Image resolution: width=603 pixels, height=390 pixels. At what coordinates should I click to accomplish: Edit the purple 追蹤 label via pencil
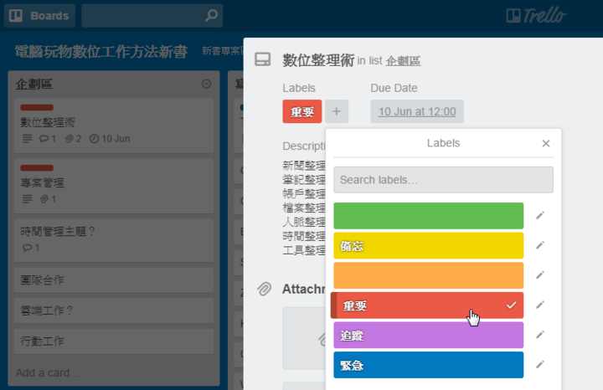point(540,335)
